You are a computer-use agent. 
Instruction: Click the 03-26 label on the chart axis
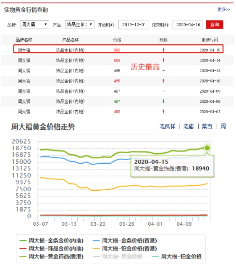click(x=127, y=224)
